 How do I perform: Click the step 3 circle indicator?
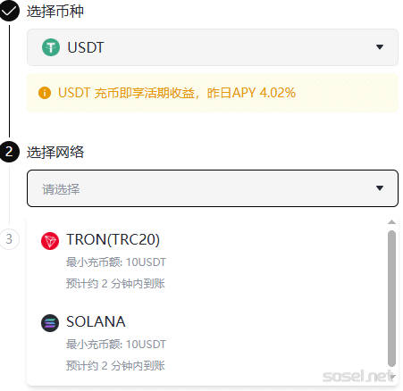9,239
